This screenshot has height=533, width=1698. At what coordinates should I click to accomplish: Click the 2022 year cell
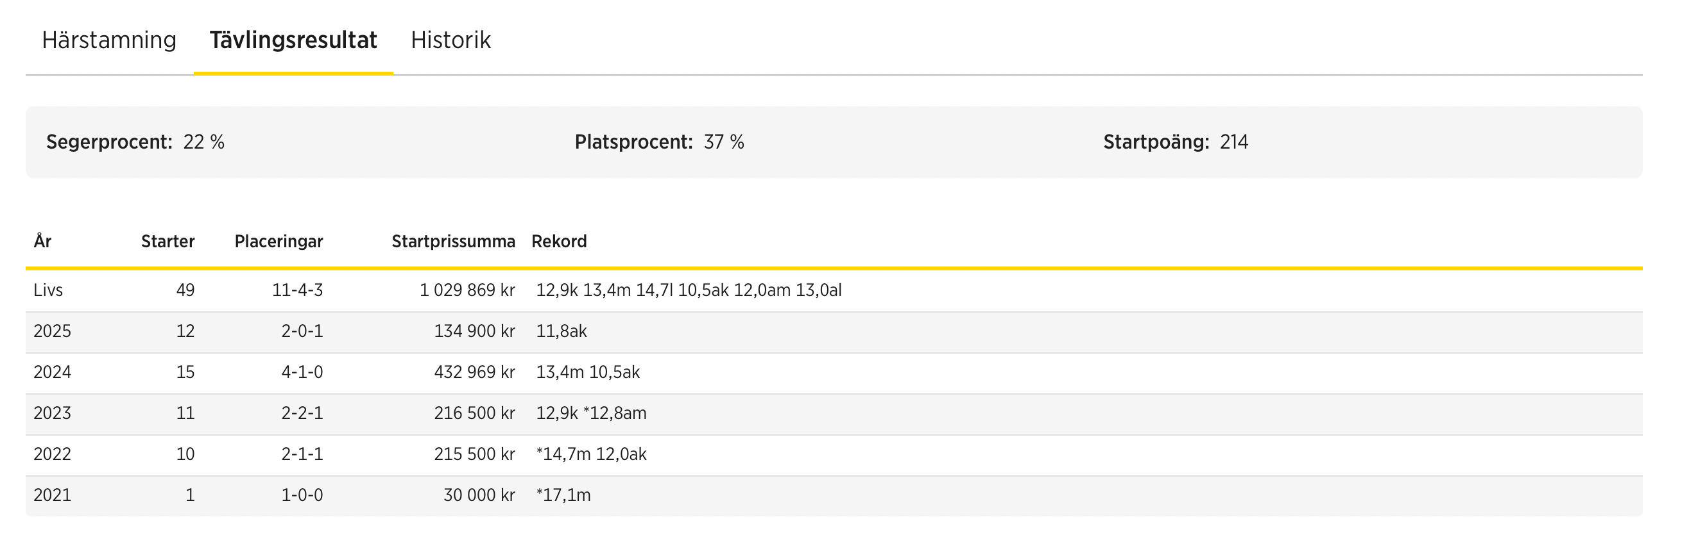click(52, 454)
